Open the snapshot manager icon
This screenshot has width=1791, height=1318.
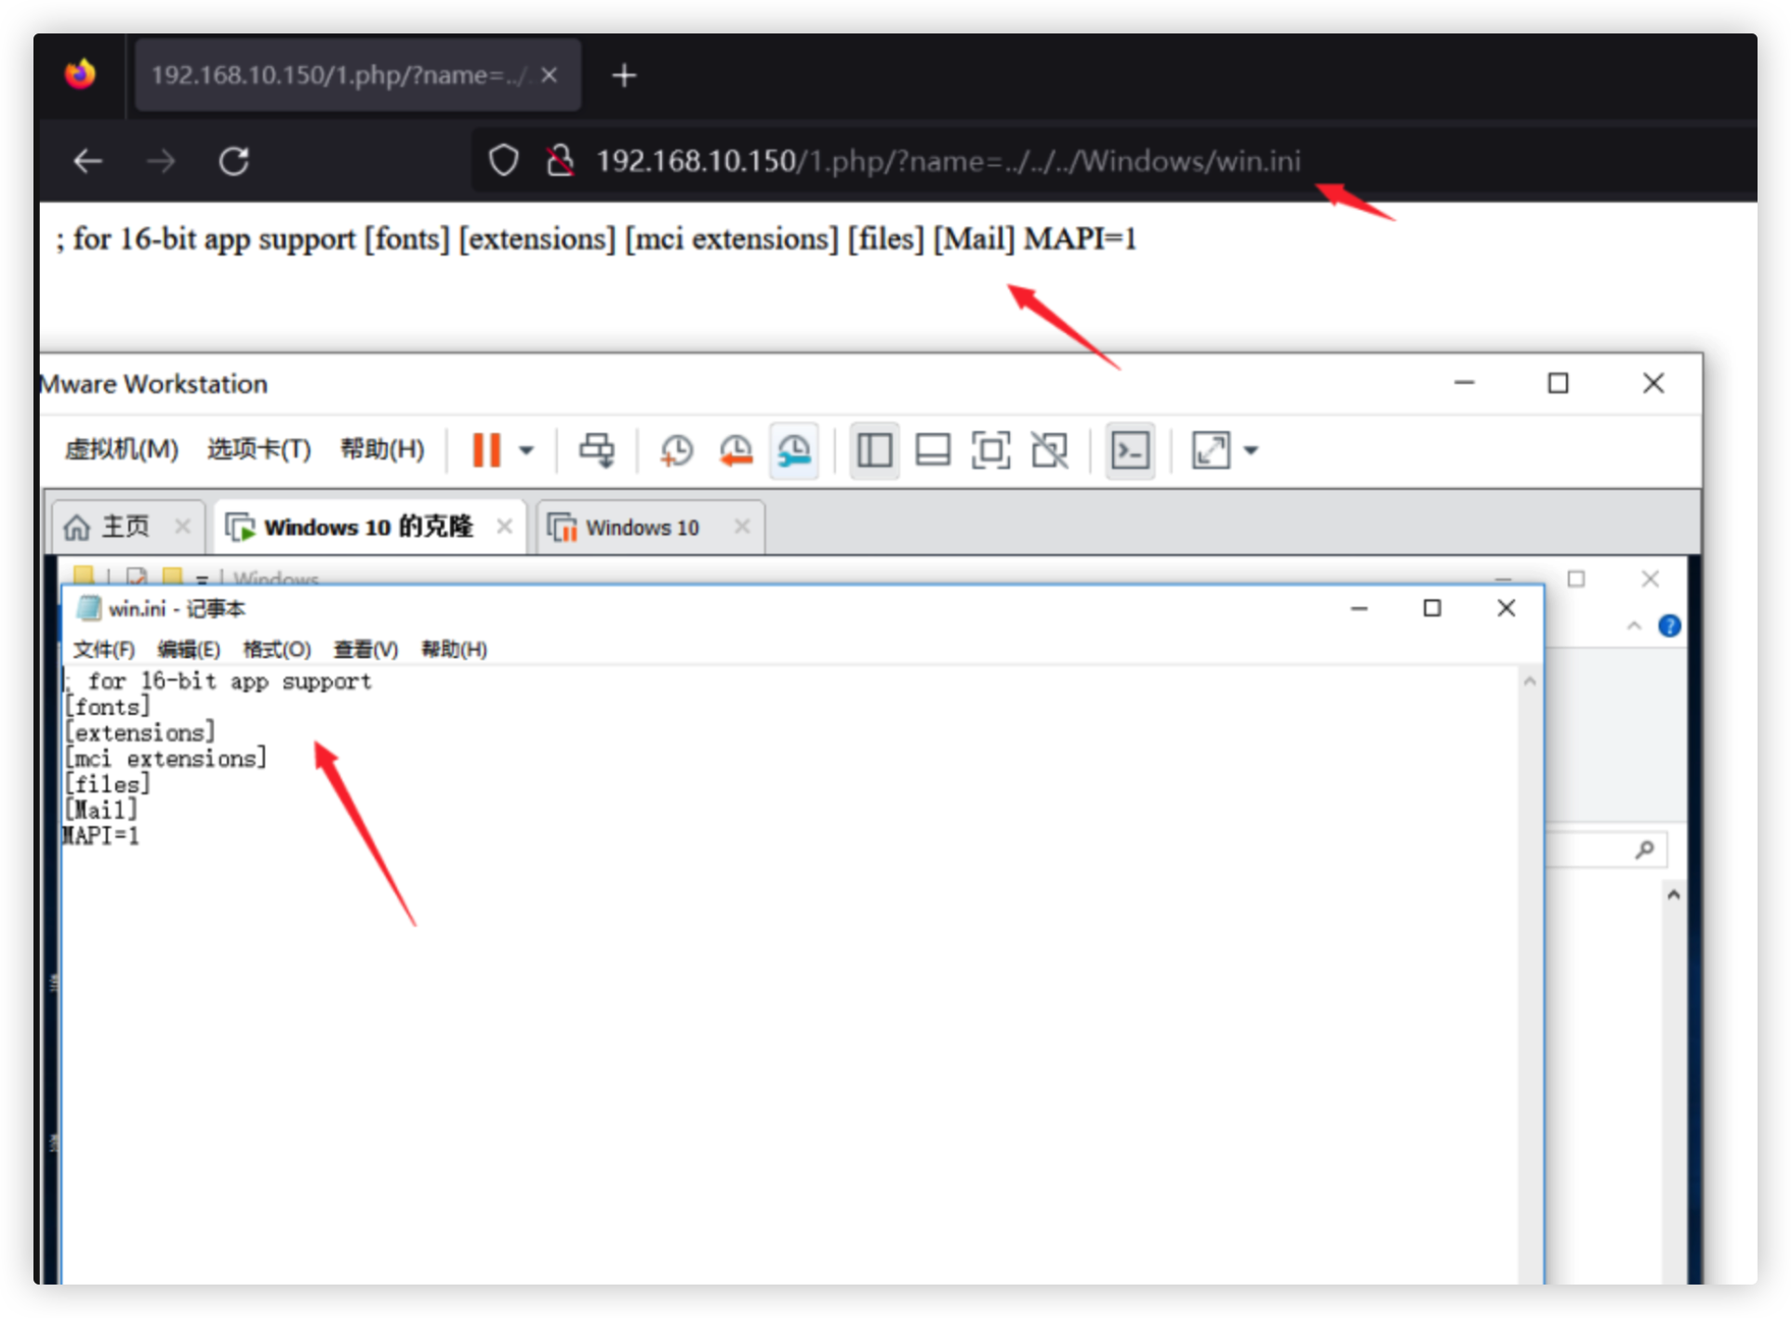(x=794, y=451)
